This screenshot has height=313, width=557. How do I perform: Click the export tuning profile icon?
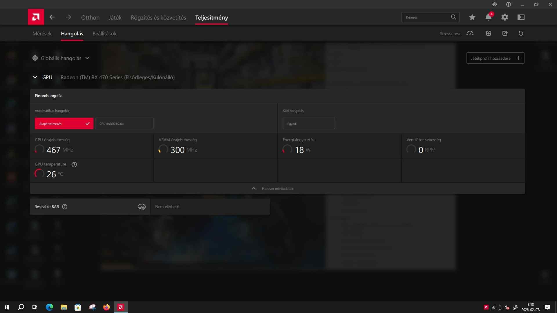point(505,33)
